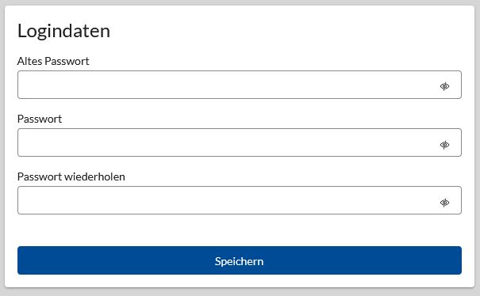Click the Passwort label text

tap(40, 119)
